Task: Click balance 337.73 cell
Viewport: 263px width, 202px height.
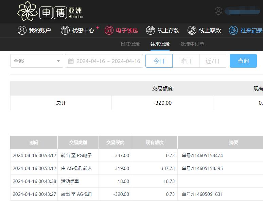Action: point(155,168)
